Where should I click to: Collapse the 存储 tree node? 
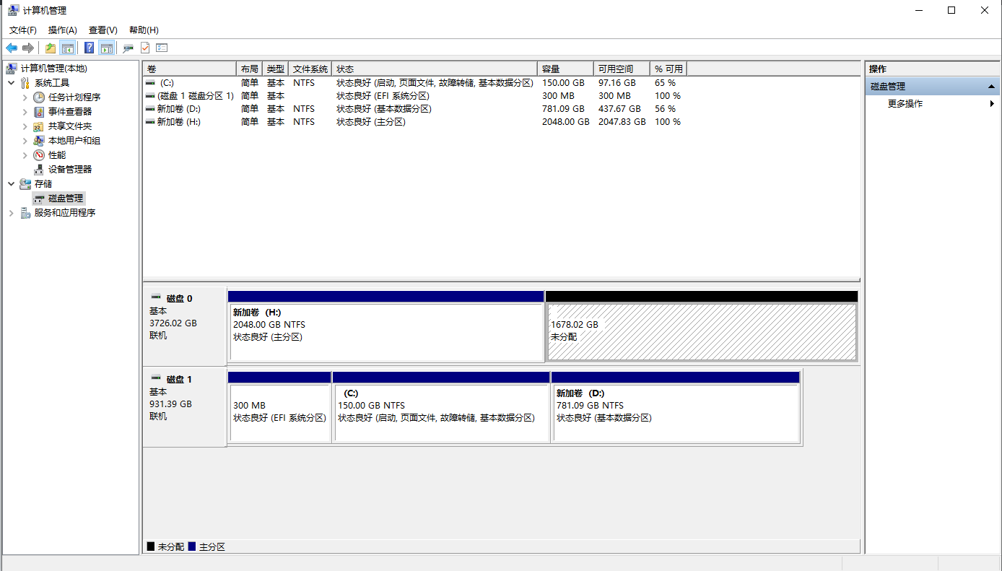point(12,184)
